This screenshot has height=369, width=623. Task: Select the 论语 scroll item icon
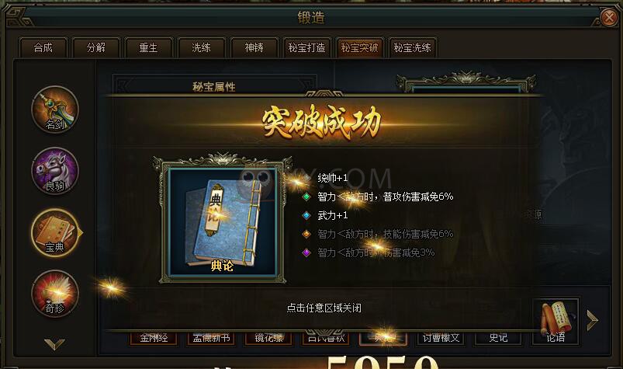[556, 322]
